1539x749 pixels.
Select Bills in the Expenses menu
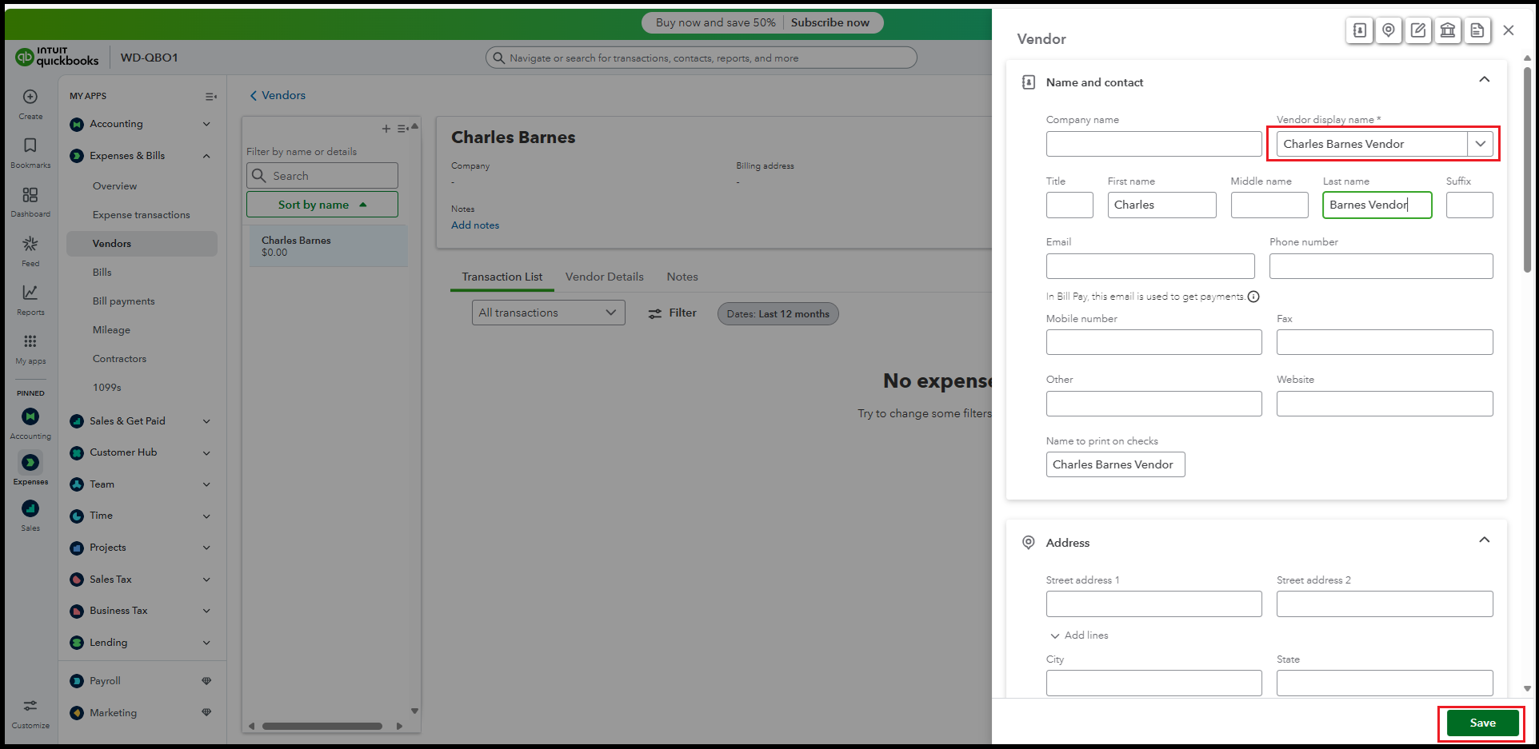pyautogui.click(x=102, y=273)
